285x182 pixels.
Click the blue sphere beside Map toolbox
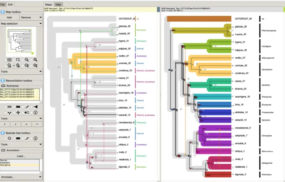[3, 12]
